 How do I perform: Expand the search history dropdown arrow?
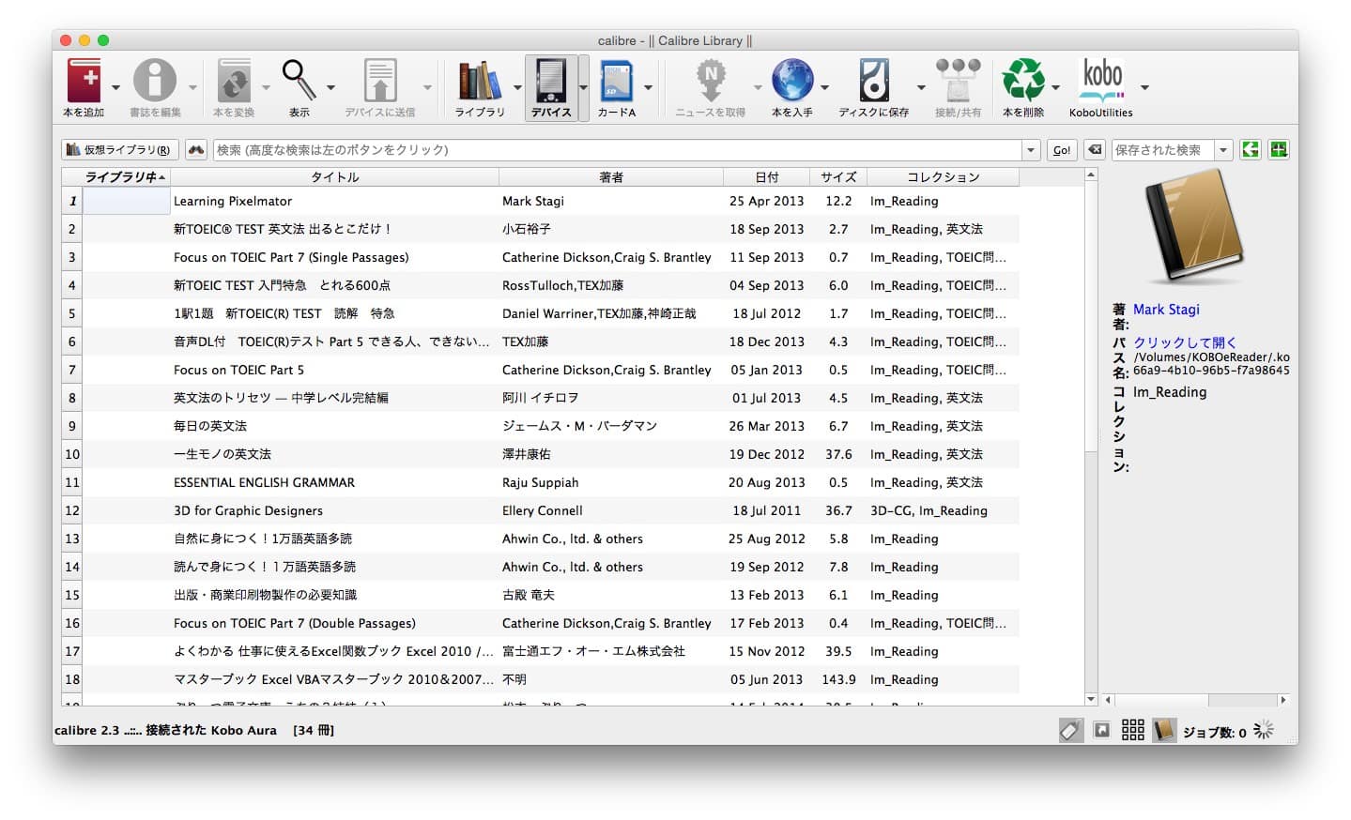[1031, 150]
